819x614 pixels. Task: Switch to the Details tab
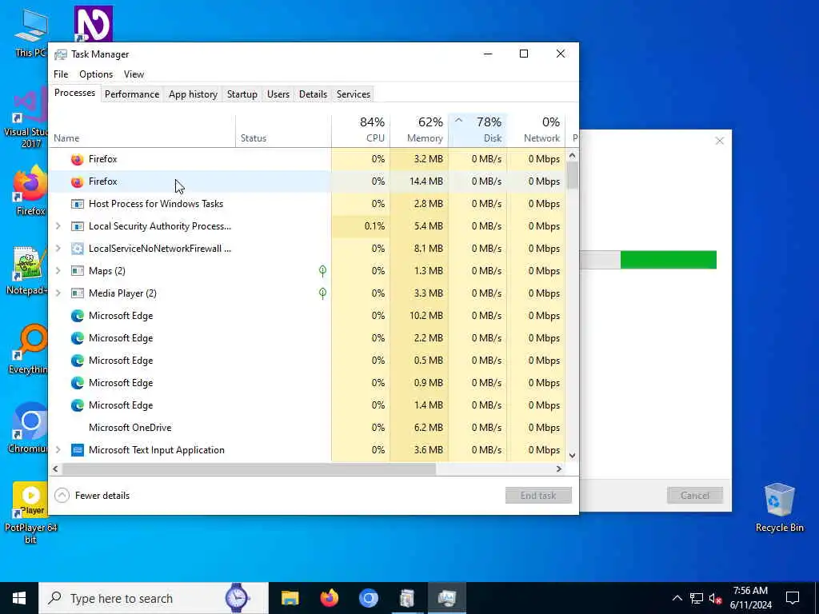pyautogui.click(x=313, y=94)
